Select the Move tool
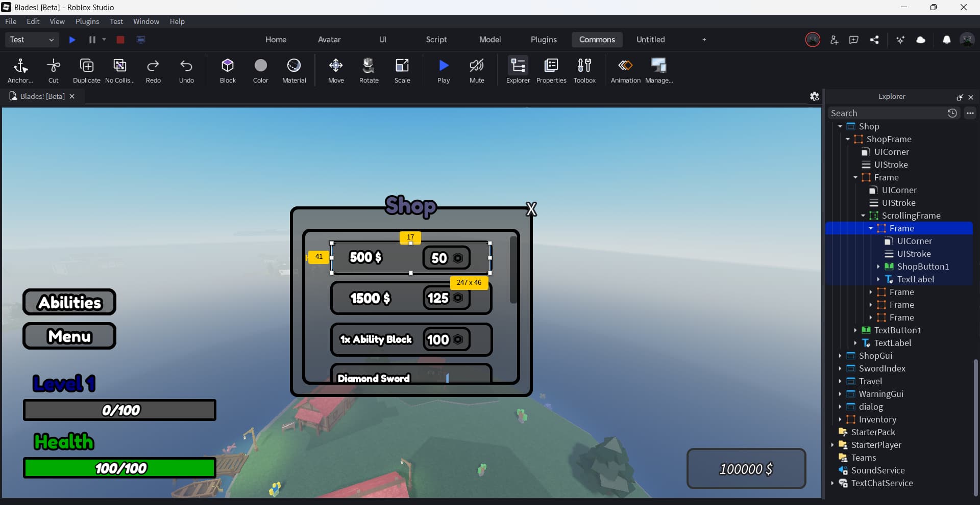Viewport: 980px width, 505px height. pyautogui.click(x=335, y=70)
